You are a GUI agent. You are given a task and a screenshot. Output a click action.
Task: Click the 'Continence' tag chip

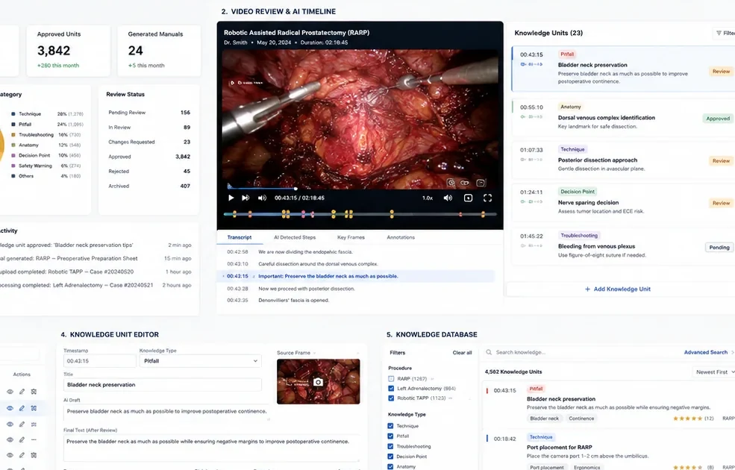[581, 419]
